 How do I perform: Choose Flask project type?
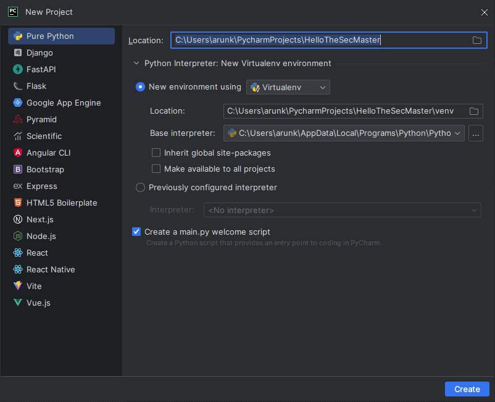(61, 86)
